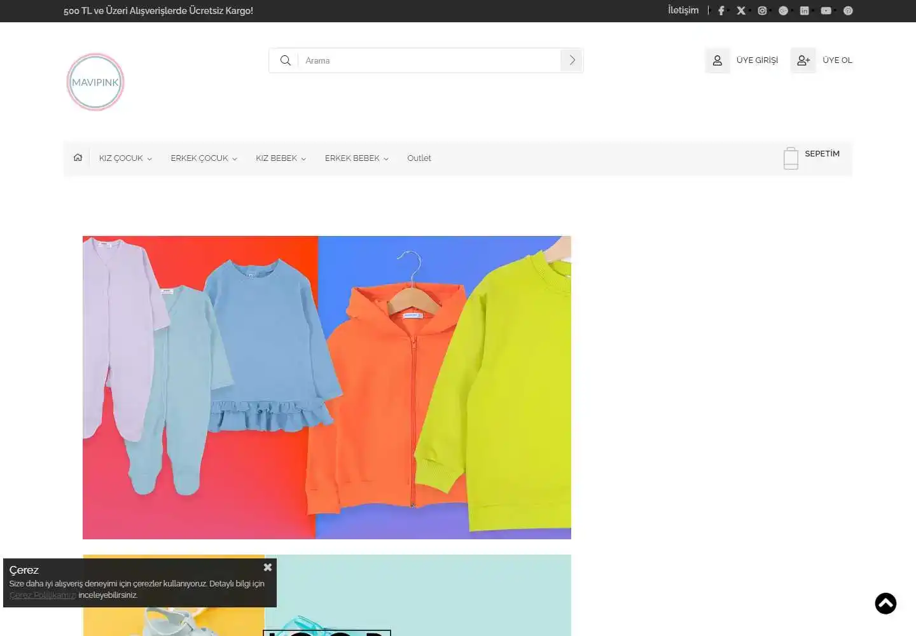Open the LinkedIn icon
Screen dimensions: 916x636
click(x=805, y=11)
